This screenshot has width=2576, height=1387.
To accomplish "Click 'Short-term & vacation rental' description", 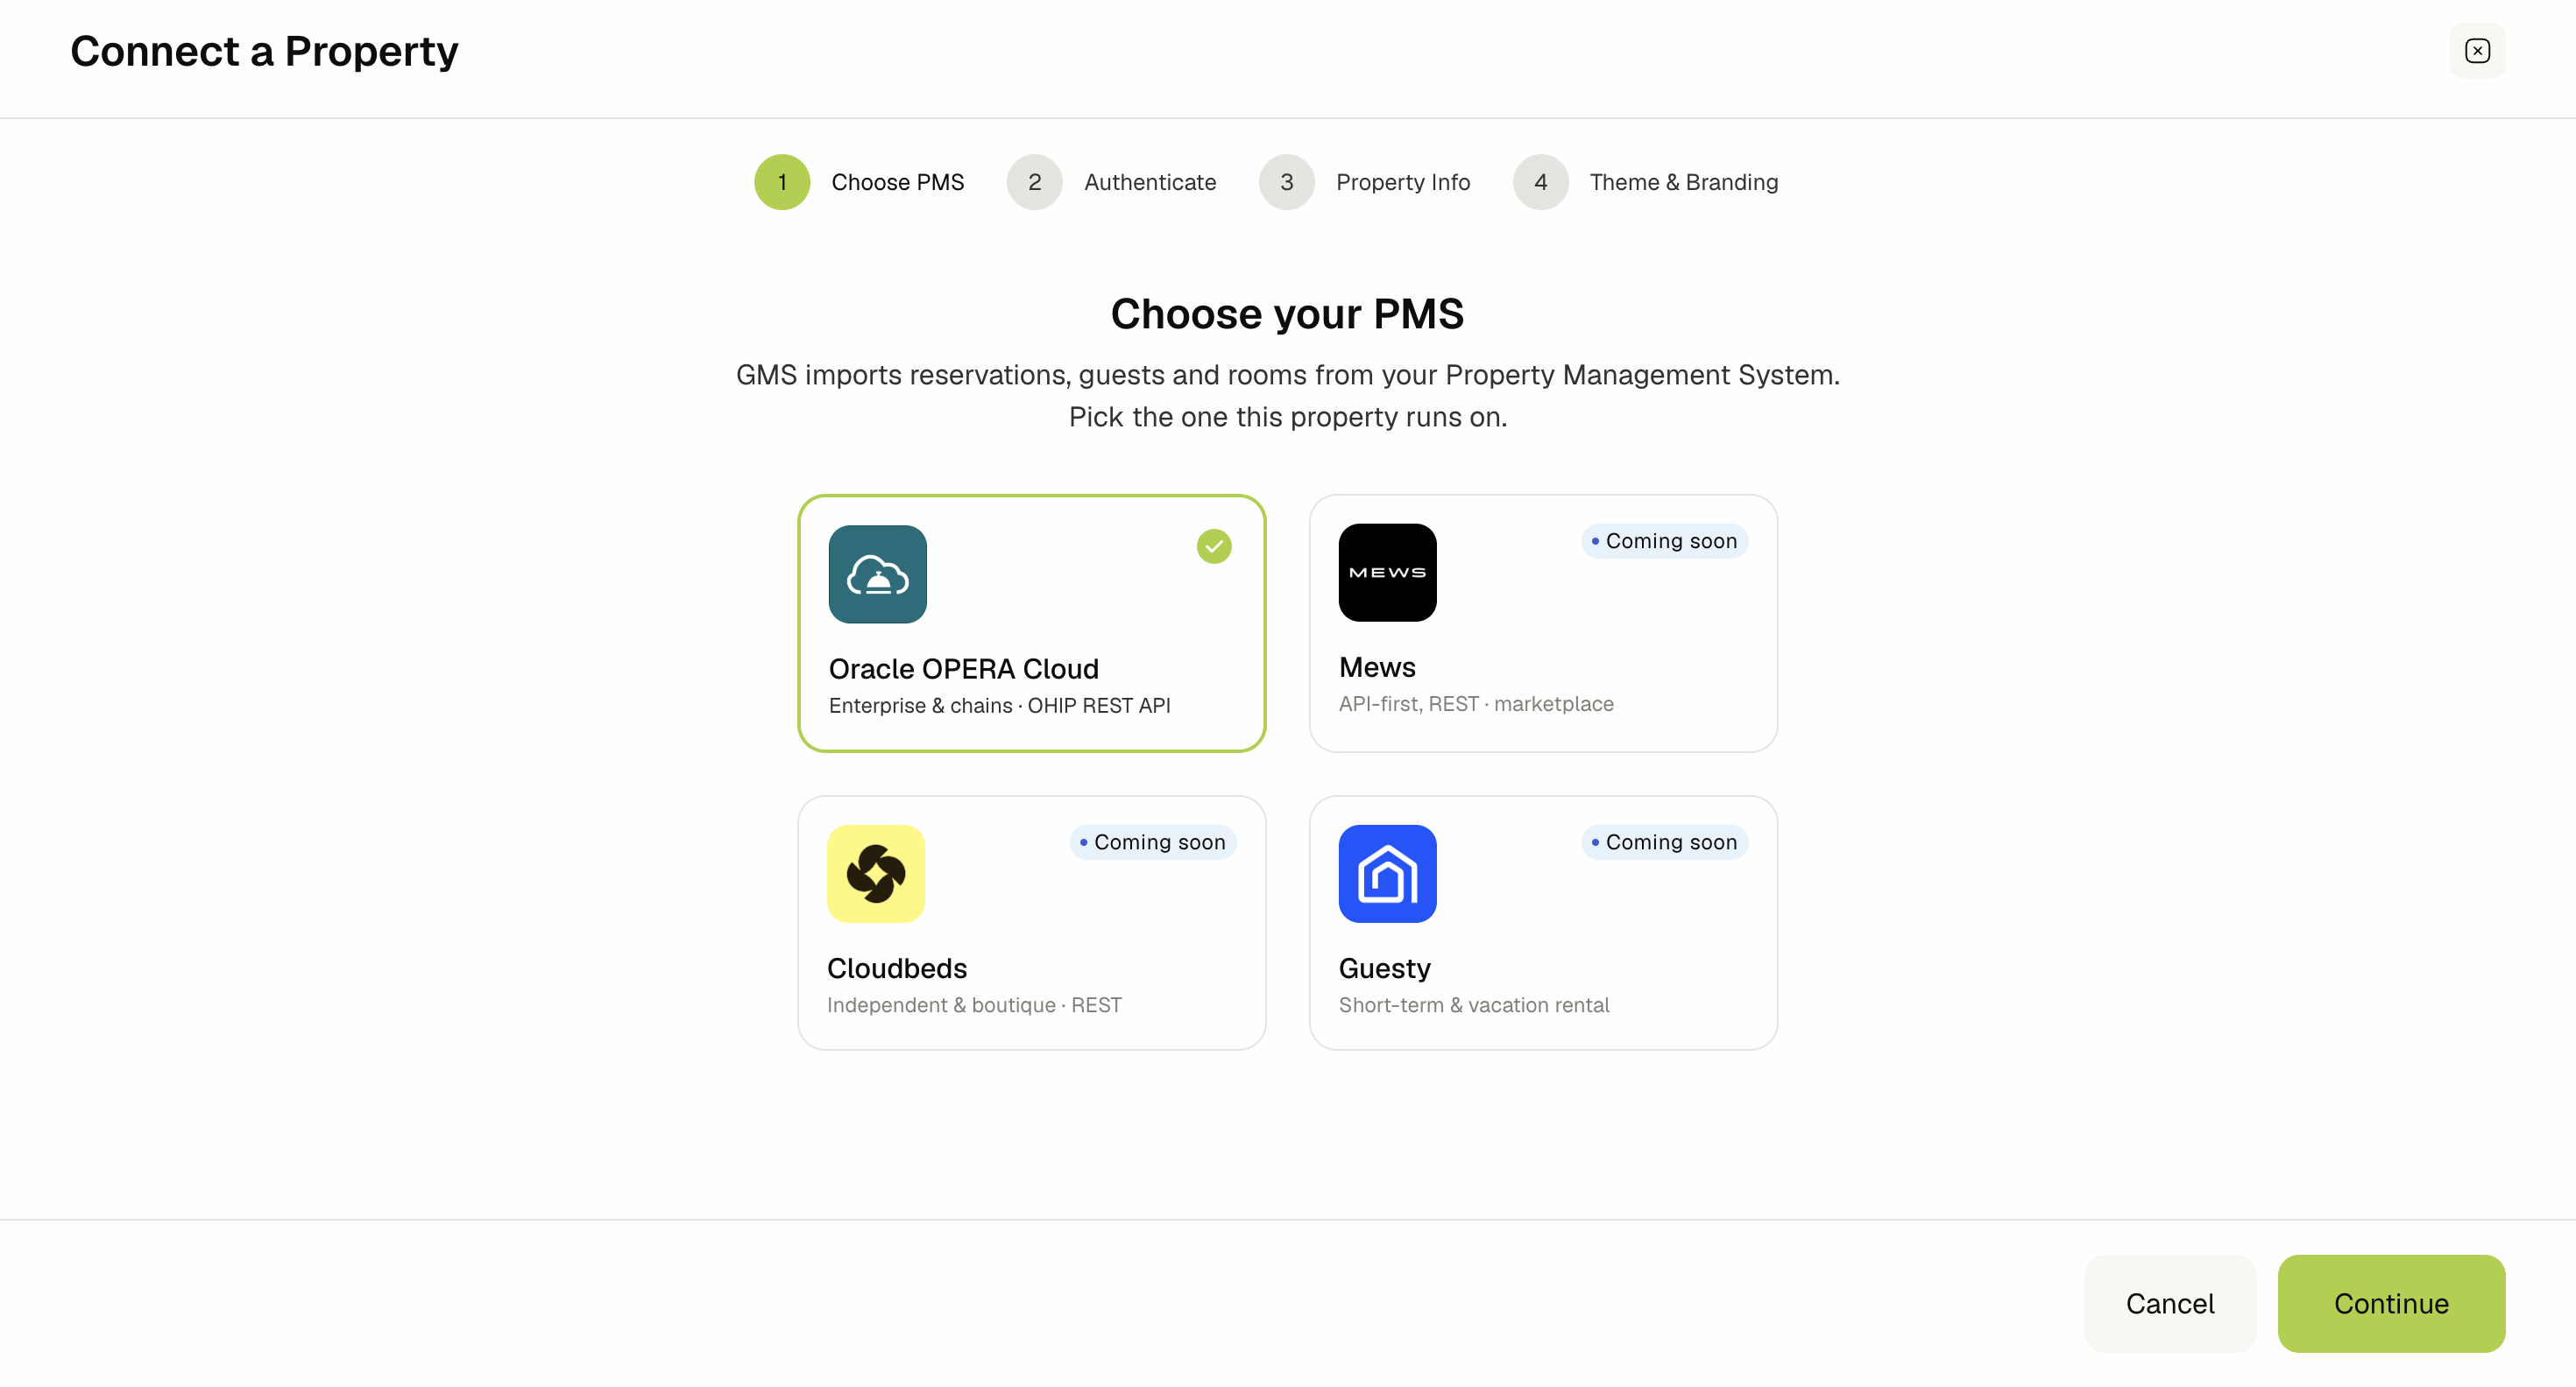I will click(1473, 1004).
